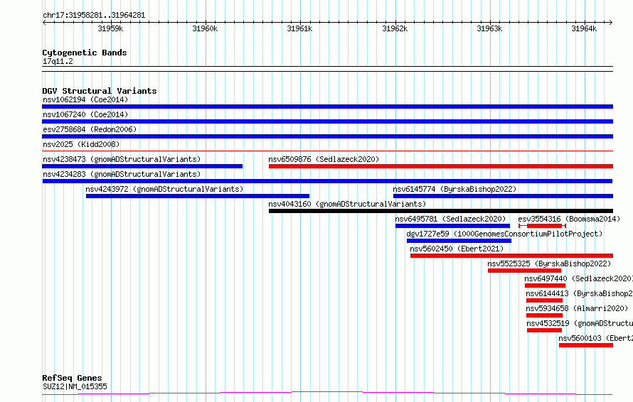
Task: Click the blue bar under nsv1067240
Action: tap(327, 121)
